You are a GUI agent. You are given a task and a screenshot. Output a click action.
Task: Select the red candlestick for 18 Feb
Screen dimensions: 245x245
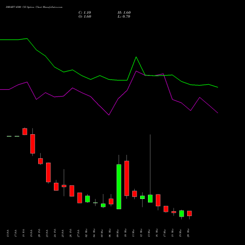click(x=25, y=132)
